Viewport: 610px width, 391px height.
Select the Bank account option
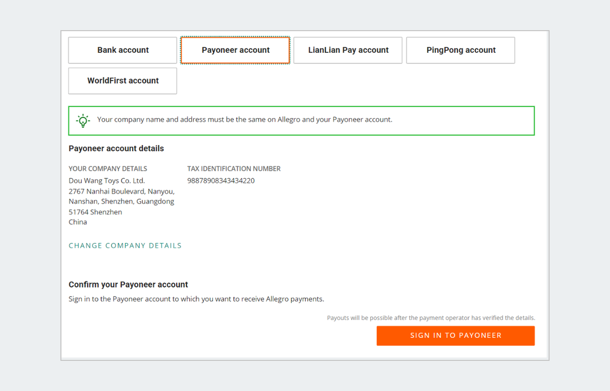[123, 50]
